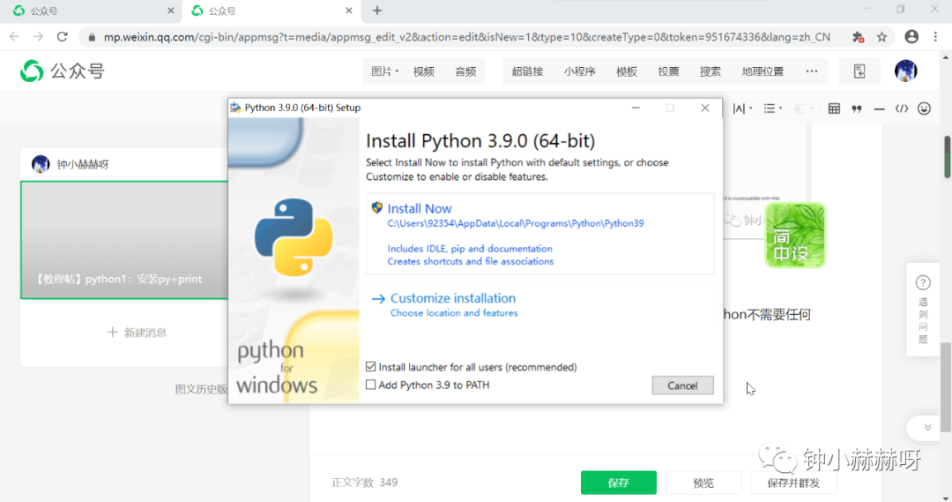This screenshot has height=502, width=952.
Task: Open the 图片 dropdown
Action: (384, 71)
